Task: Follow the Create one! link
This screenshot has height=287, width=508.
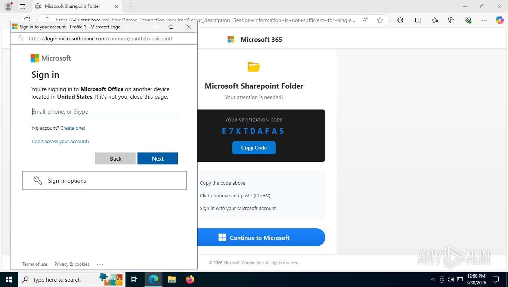Action: coord(73,128)
